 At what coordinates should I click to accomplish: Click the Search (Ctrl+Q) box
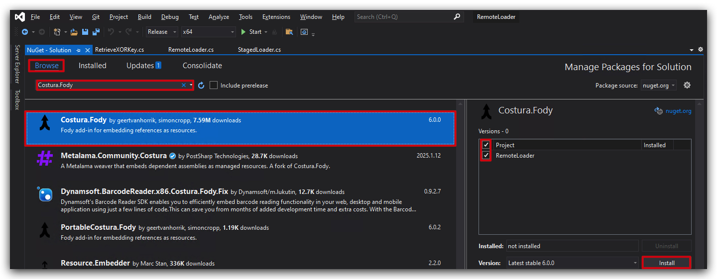click(408, 17)
